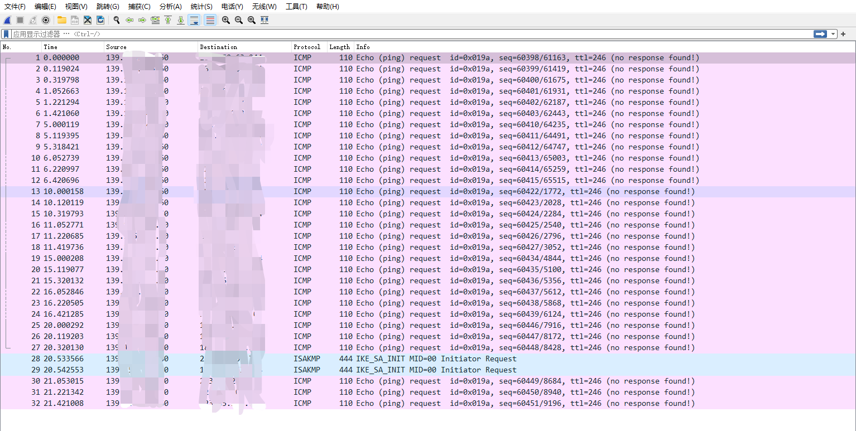Focus the display filter input field

coord(412,34)
